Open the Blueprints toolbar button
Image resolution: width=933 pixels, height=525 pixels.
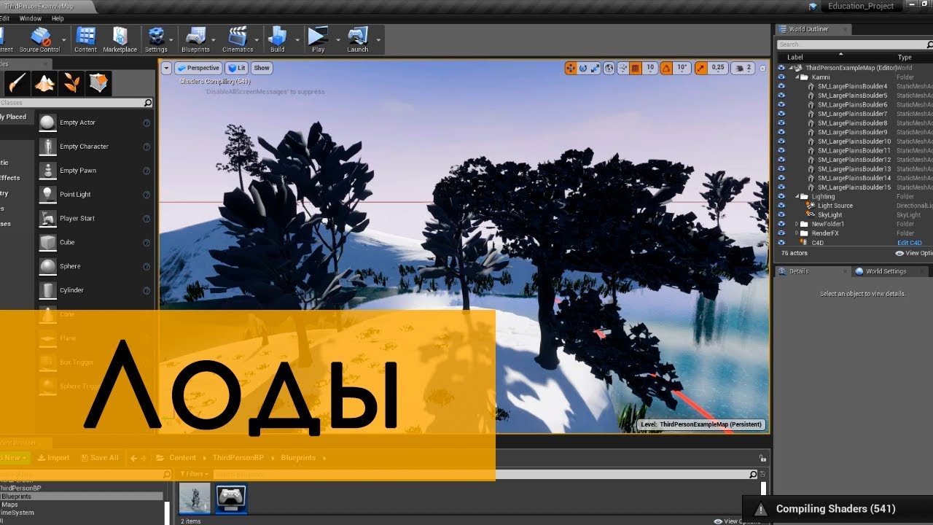[x=195, y=39]
